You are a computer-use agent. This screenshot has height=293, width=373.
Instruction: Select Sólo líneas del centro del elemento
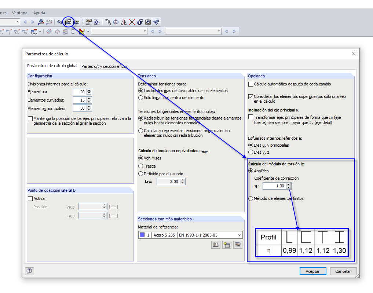click(140, 98)
